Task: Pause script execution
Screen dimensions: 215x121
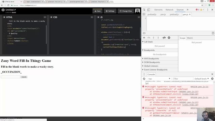Action: click(x=144, y=38)
